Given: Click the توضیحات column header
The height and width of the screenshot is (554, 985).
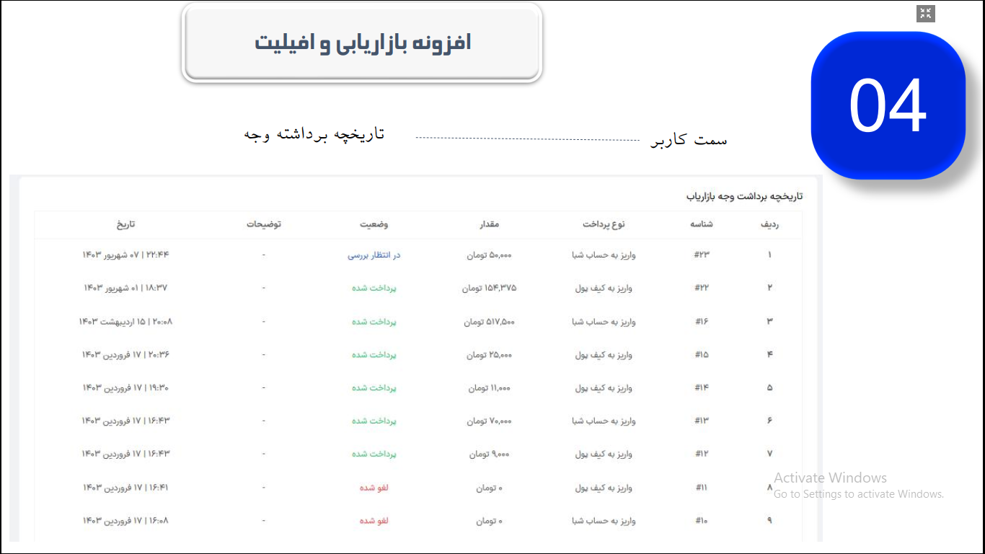Looking at the screenshot, I should (263, 224).
